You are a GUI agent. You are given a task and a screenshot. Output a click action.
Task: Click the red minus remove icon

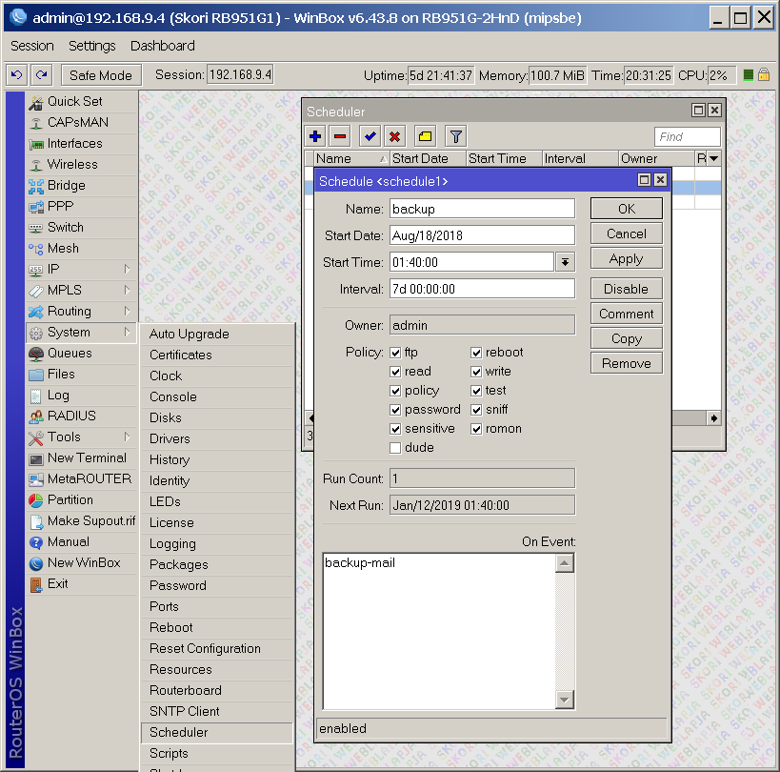tap(340, 136)
